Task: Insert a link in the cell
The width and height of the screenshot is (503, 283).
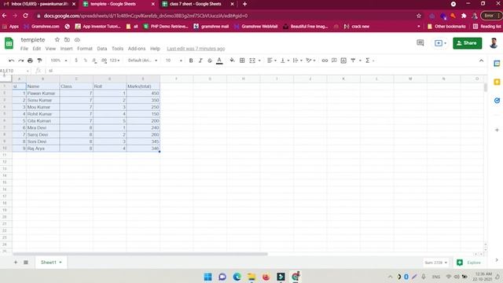Action: coord(325,61)
